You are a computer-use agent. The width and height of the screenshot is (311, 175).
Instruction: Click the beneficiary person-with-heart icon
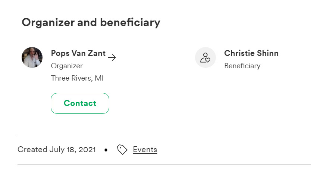(205, 57)
